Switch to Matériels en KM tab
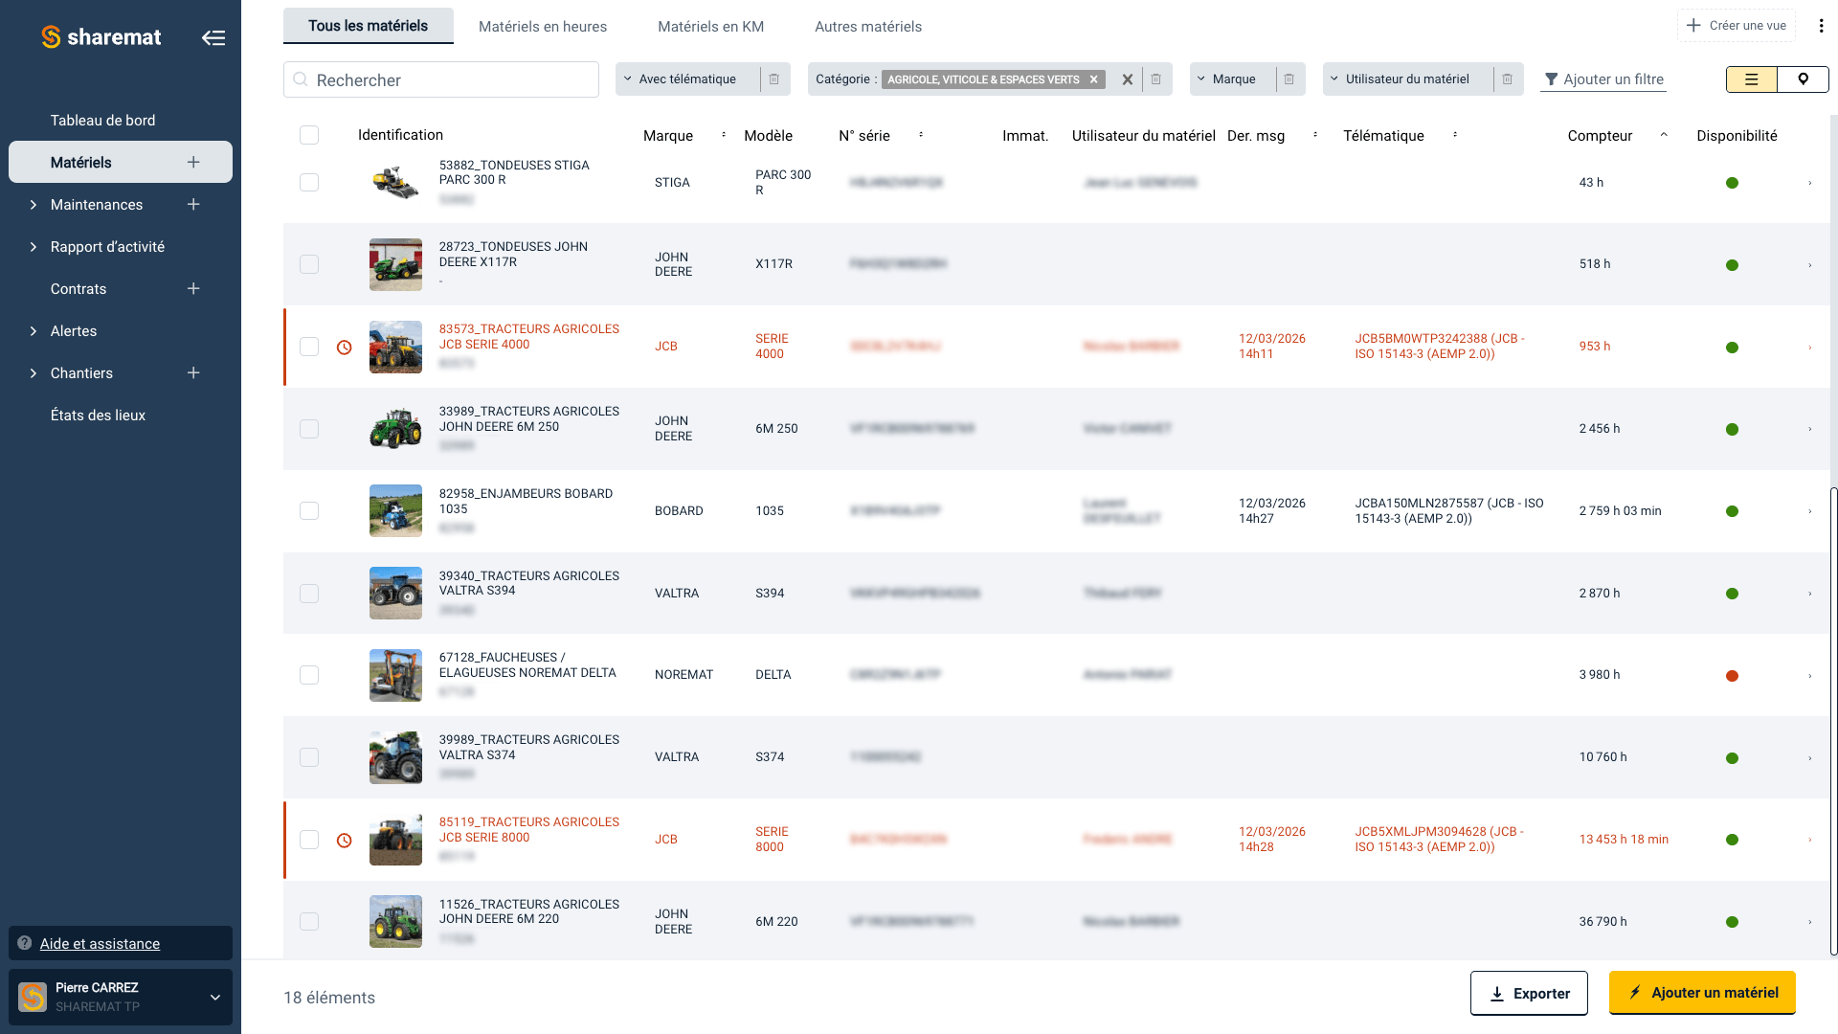This screenshot has height=1034, width=1838. coord(709,26)
